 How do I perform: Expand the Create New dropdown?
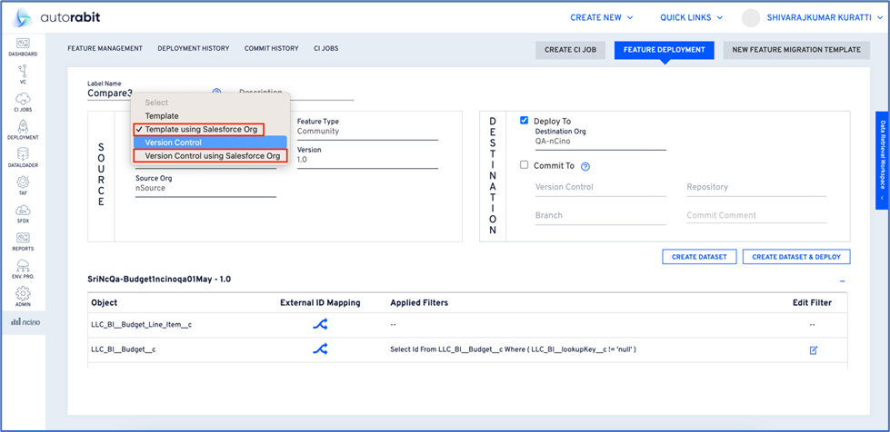[x=601, y=17]
